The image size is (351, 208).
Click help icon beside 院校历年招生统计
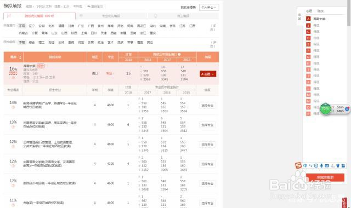click(x=179, y=54)
